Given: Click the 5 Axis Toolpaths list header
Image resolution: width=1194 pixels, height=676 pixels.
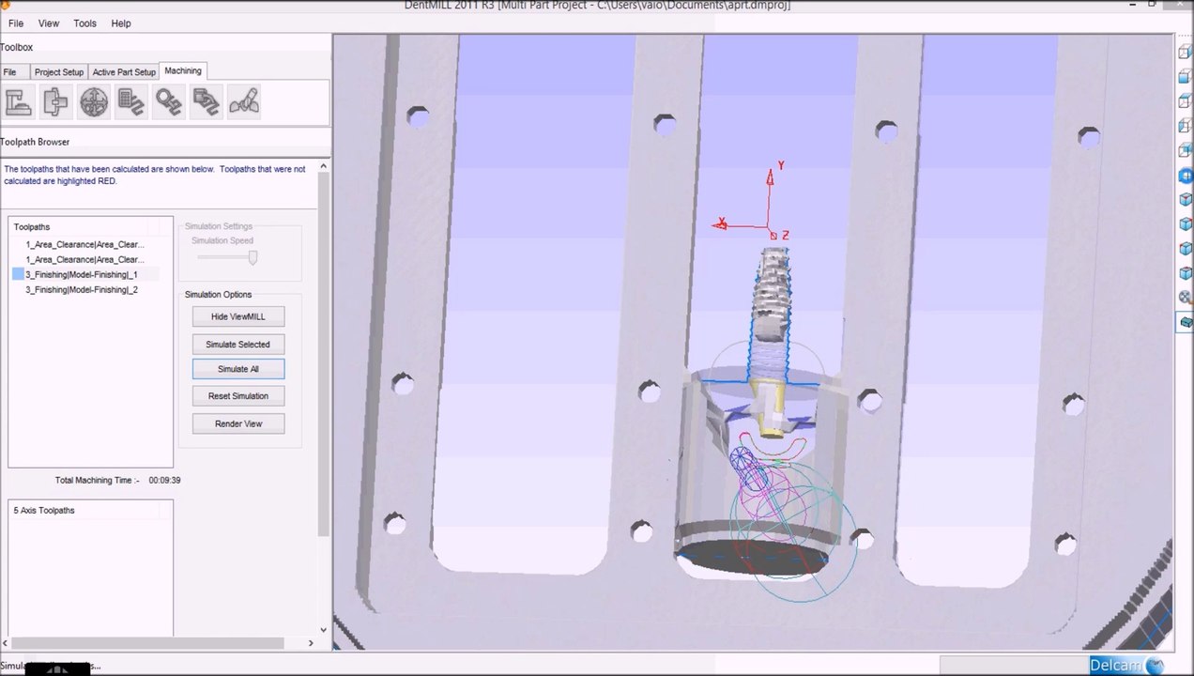Looking at the screenshot, I should click(44, 511).
